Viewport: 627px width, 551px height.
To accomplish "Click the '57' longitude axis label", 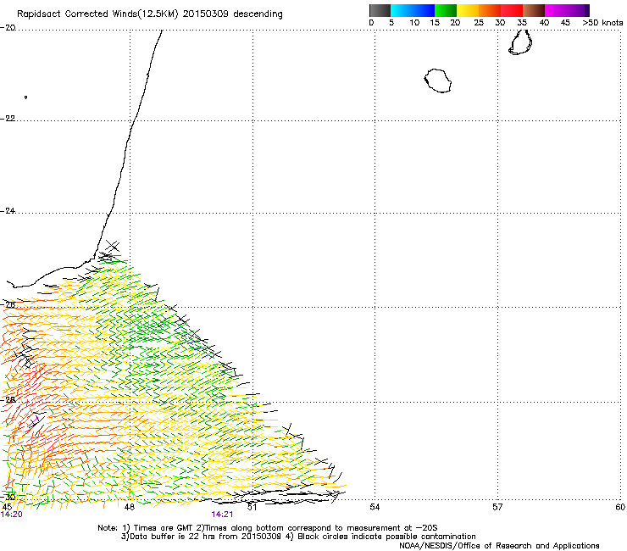I will click(497, 507).
